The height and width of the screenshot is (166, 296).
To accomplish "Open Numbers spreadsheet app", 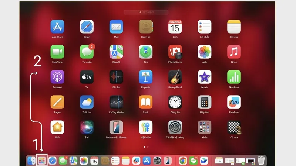I will click(234, 77).
